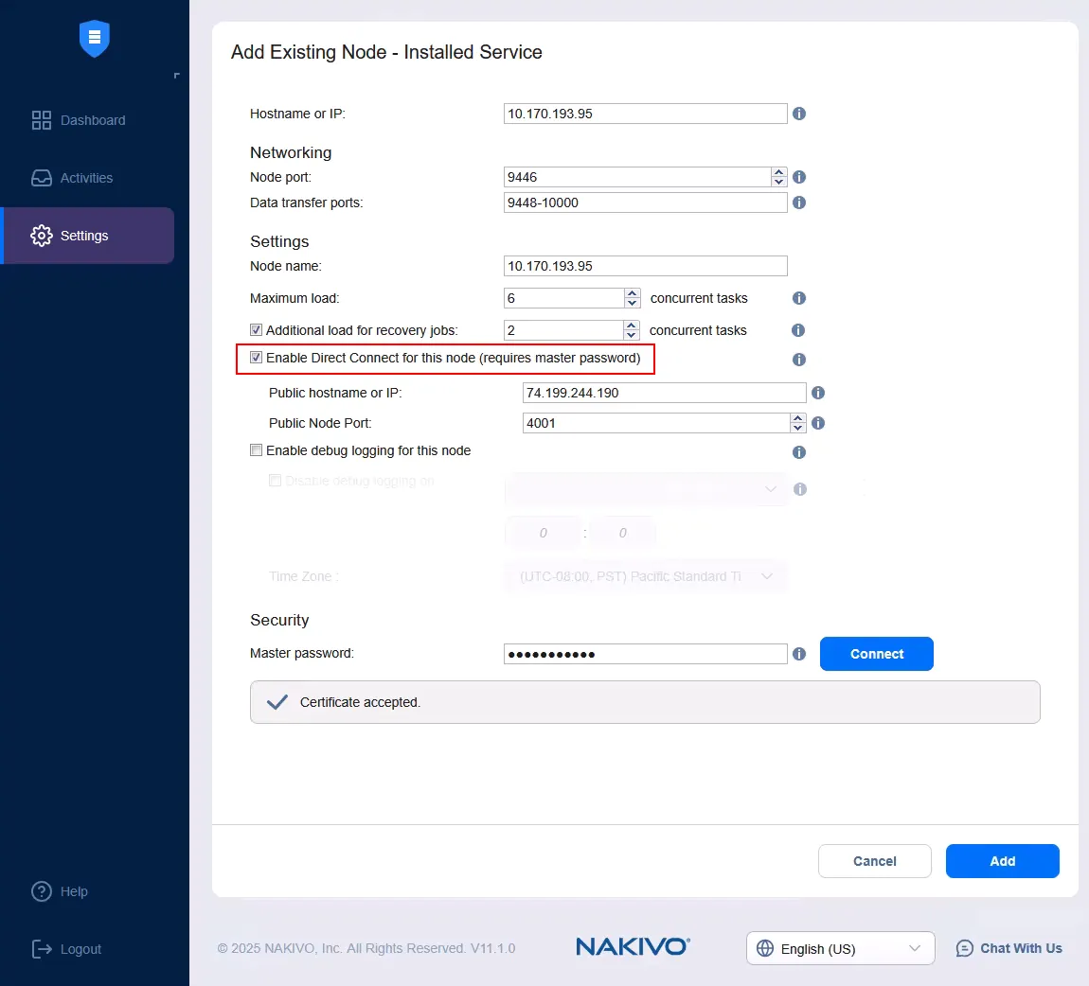The image size is (1089, 986).
Task: Click the Certificate accepted checkmark icon
Action: click(277, 702)
